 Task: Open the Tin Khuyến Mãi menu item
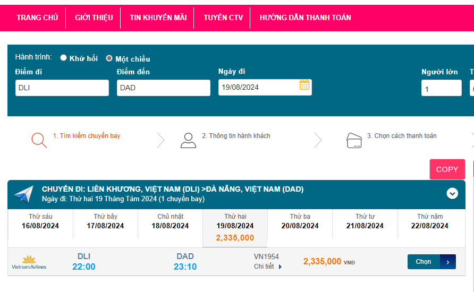tap(158, 18)
